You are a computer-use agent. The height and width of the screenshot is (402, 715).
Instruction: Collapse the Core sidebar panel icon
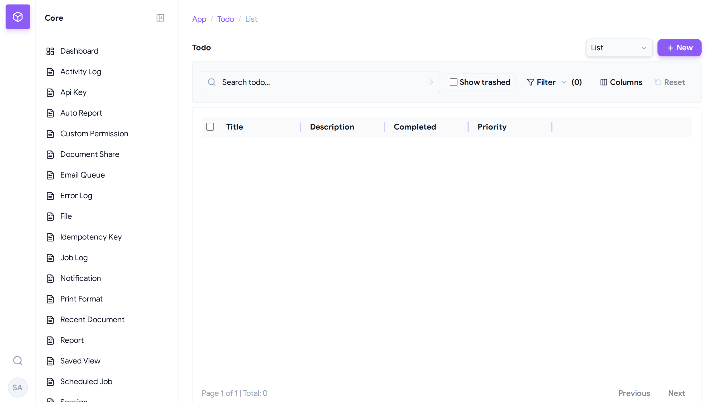click(x=160, y=18)
